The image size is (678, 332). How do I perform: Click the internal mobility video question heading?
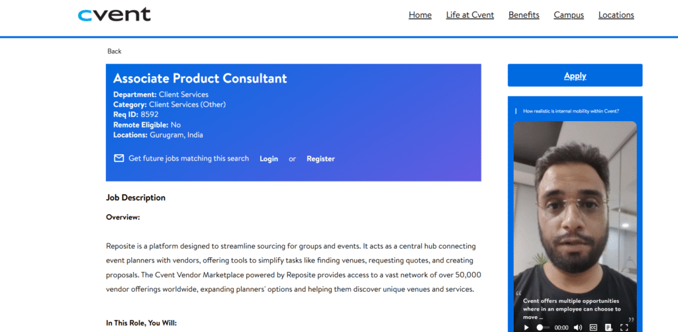571,111
